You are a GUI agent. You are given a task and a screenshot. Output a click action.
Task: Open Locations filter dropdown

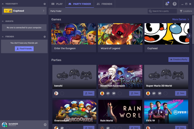click(186, 11)
